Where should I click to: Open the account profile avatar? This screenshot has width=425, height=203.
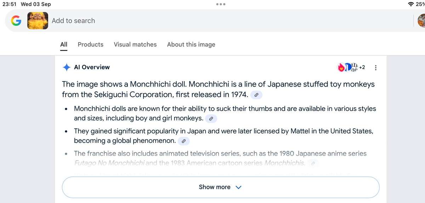point(421,21)
